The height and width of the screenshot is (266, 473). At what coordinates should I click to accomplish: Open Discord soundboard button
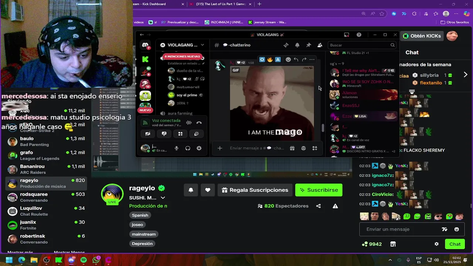click(x=197, y=134)
